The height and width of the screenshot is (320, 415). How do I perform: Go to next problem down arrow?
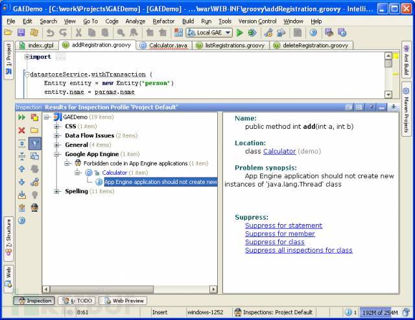(21, 182)
